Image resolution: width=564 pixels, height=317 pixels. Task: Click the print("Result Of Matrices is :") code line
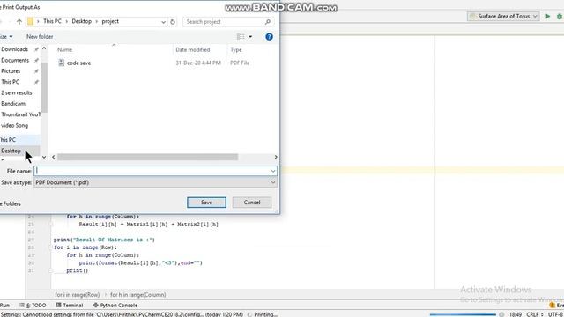pyautogui.click(x=104, y=240)
